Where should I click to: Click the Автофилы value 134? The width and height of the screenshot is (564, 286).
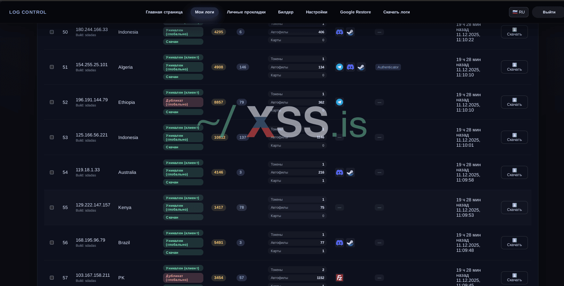point(321,67)
